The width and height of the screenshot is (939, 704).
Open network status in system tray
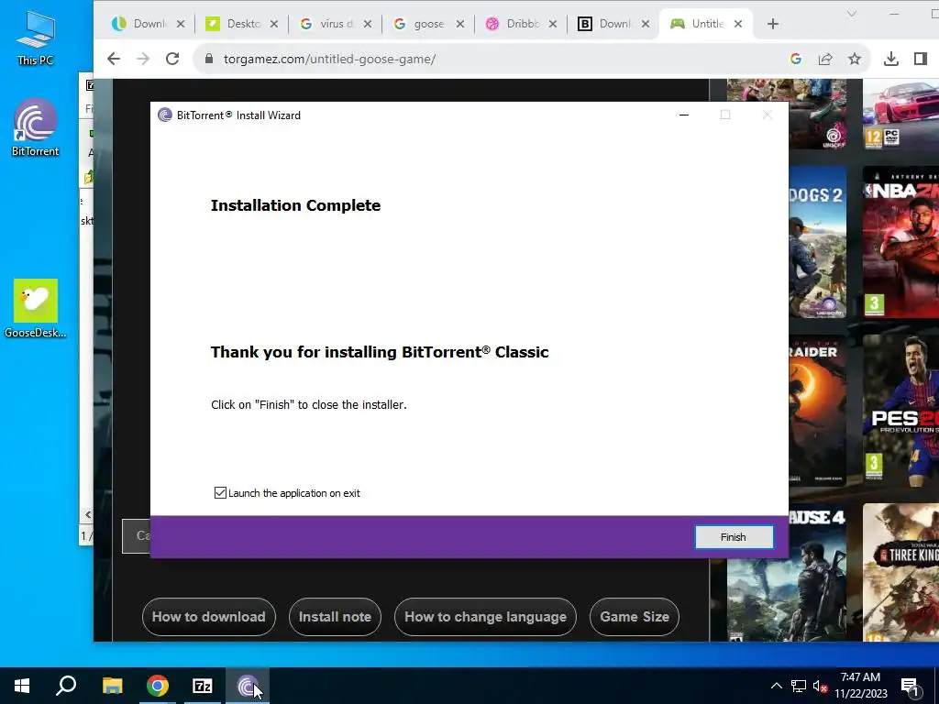tap(799, 686)
